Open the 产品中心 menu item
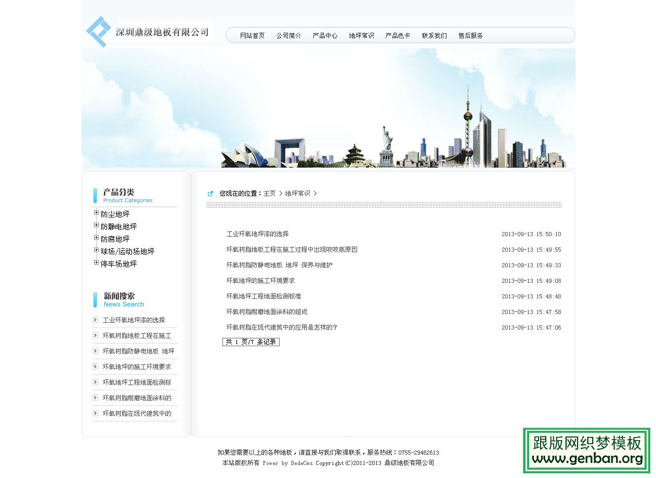This screenshot has width=656, height=478. [x=324, y=35]
